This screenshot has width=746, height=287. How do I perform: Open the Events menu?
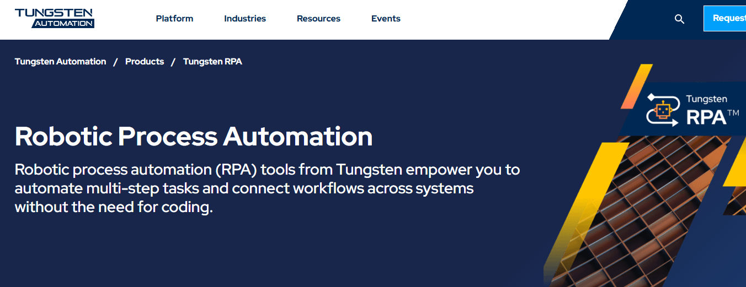[x=386, y=19]
